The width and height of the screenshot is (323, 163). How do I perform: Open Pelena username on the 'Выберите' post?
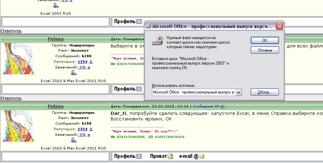click(56, 39)
